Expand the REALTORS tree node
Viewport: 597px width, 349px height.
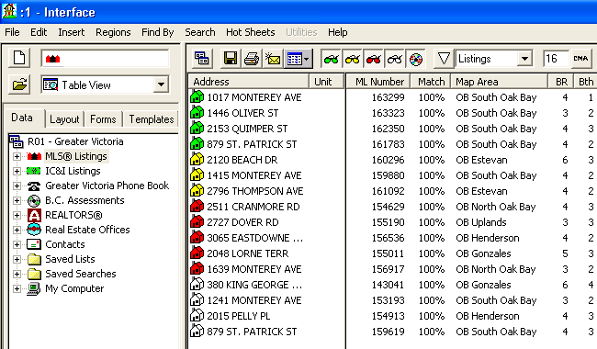point(17,215)
